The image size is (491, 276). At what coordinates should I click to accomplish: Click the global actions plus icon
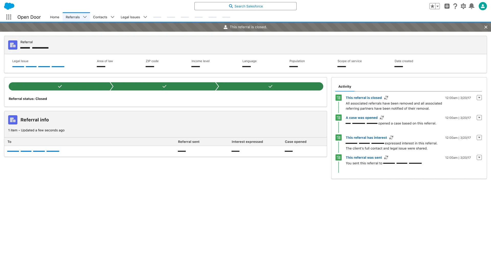tap(447, 6)
